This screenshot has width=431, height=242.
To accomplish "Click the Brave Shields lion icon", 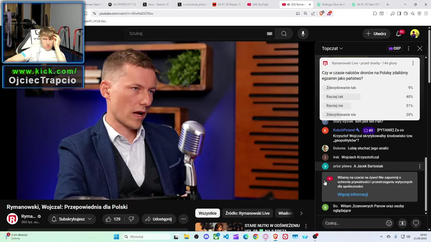I will coord(322,13).
